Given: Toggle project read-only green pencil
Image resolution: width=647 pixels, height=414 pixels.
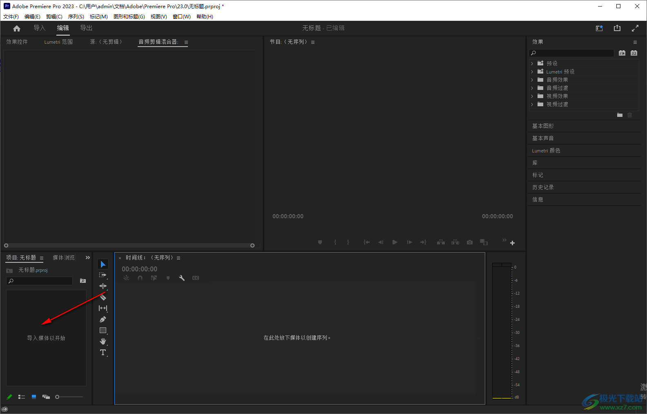Looking at the screenshot, I should pyautogui.click(x=9, y=397).
